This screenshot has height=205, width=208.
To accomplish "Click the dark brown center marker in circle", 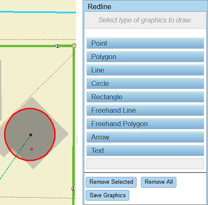I will click(31, 135).
